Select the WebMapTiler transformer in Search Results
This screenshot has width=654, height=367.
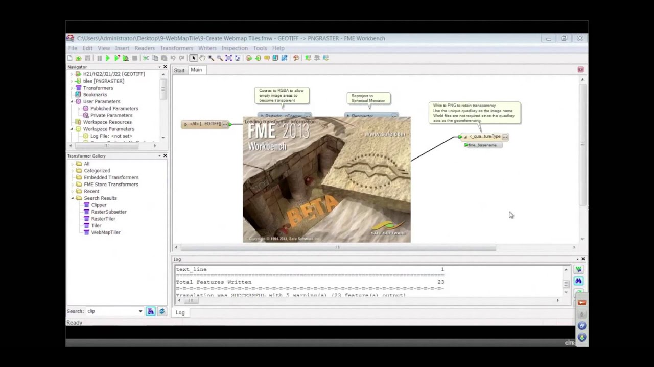coord(106,232)
